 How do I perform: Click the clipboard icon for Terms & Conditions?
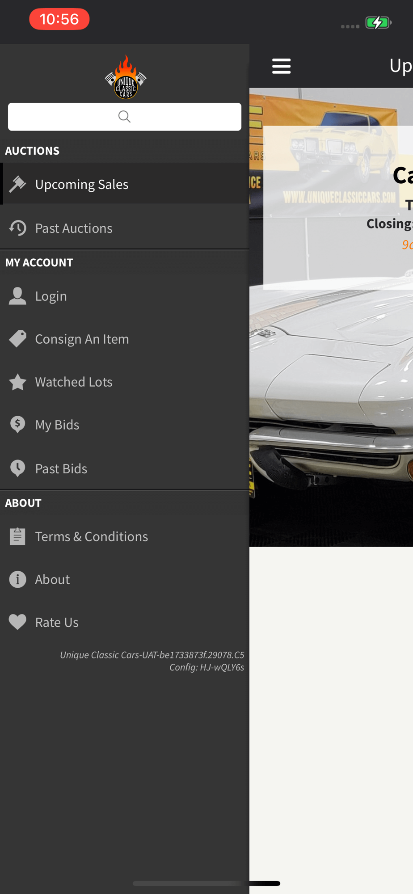point(17,536)
